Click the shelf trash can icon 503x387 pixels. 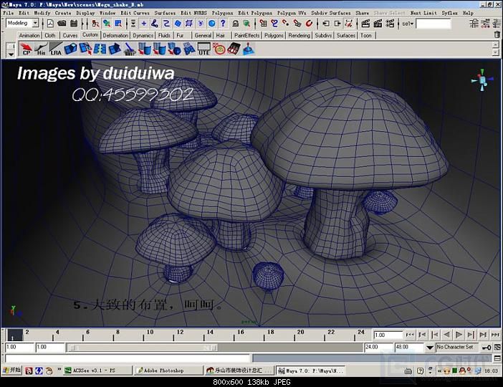[x=497, y=34]
